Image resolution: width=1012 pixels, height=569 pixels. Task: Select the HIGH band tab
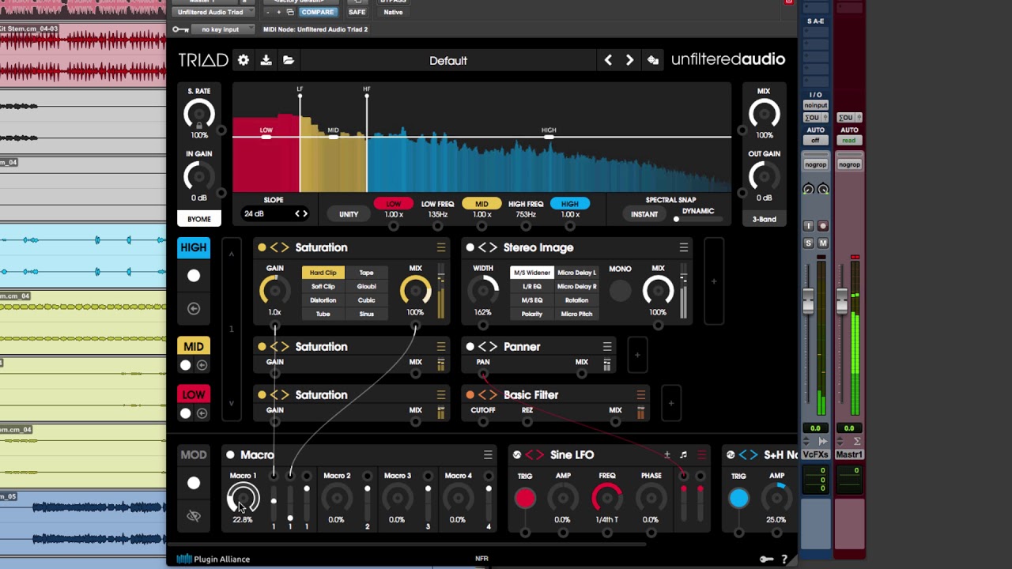194,247
